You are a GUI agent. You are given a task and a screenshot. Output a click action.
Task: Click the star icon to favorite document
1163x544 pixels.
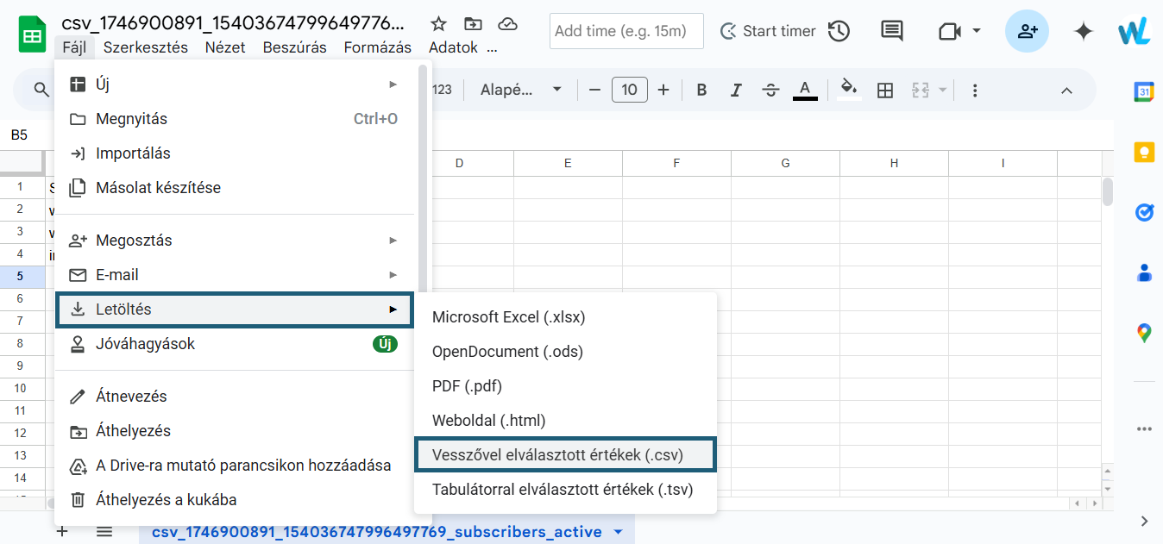(x=438, y=24)
